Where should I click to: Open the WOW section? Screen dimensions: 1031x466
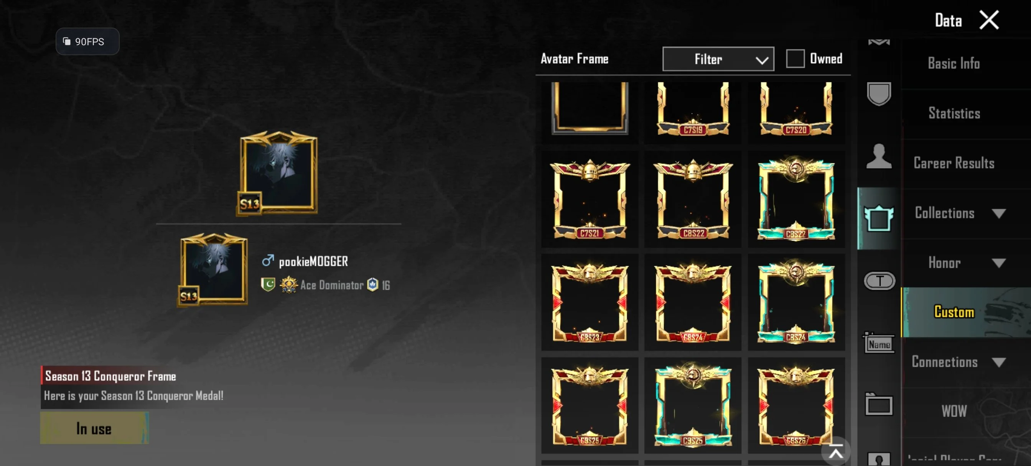pyautogui.click(x=955, y=412)
